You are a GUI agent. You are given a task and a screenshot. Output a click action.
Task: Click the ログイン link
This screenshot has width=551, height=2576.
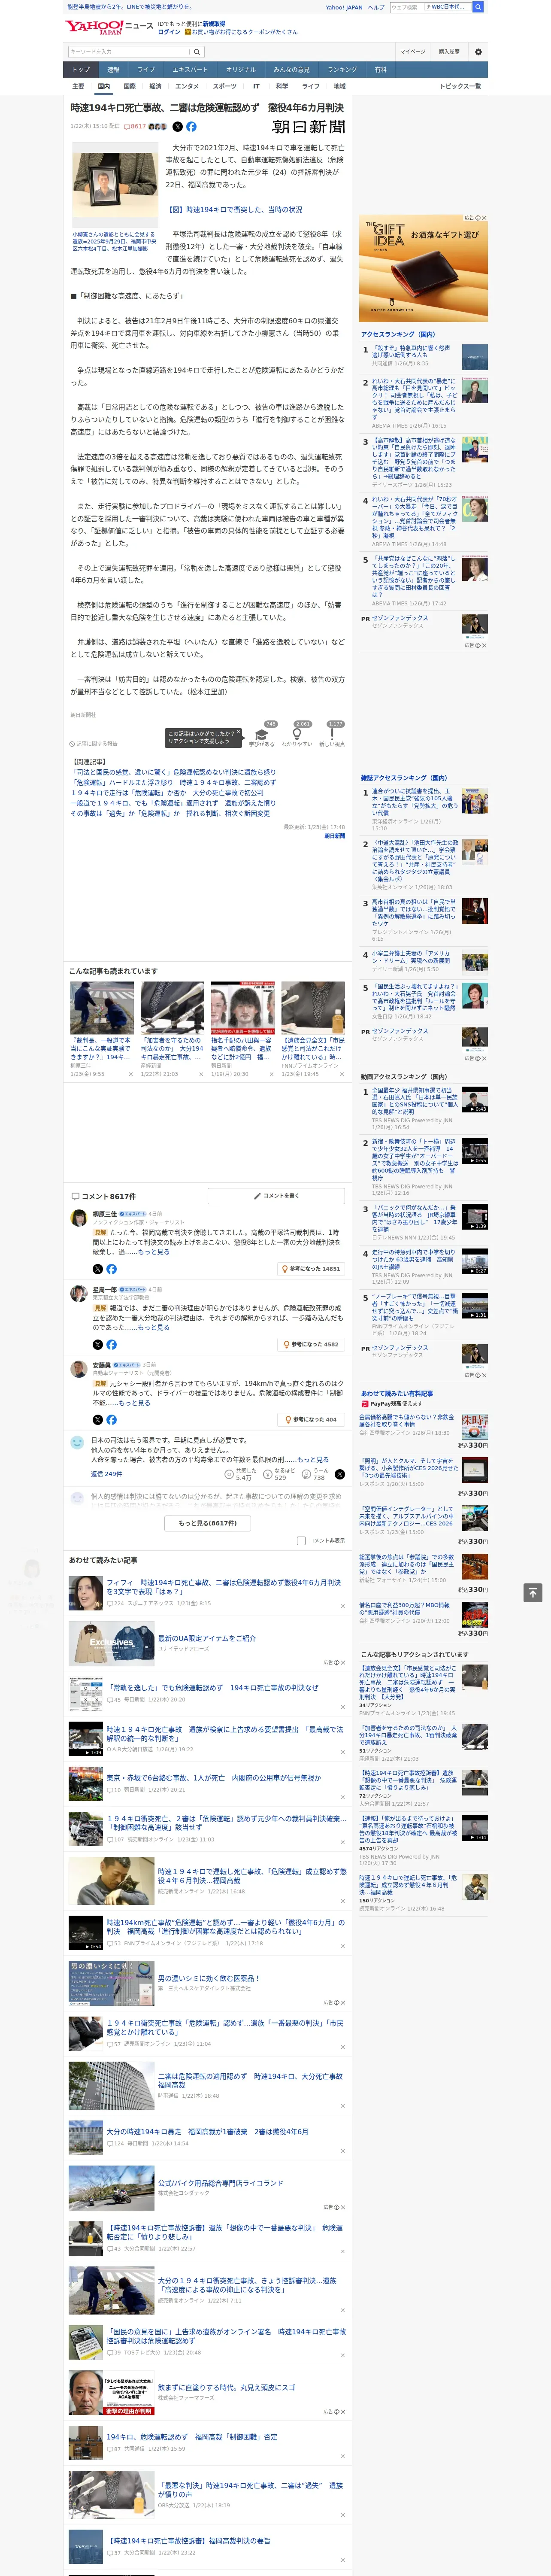pyautogui.click(x=169, y=32)
